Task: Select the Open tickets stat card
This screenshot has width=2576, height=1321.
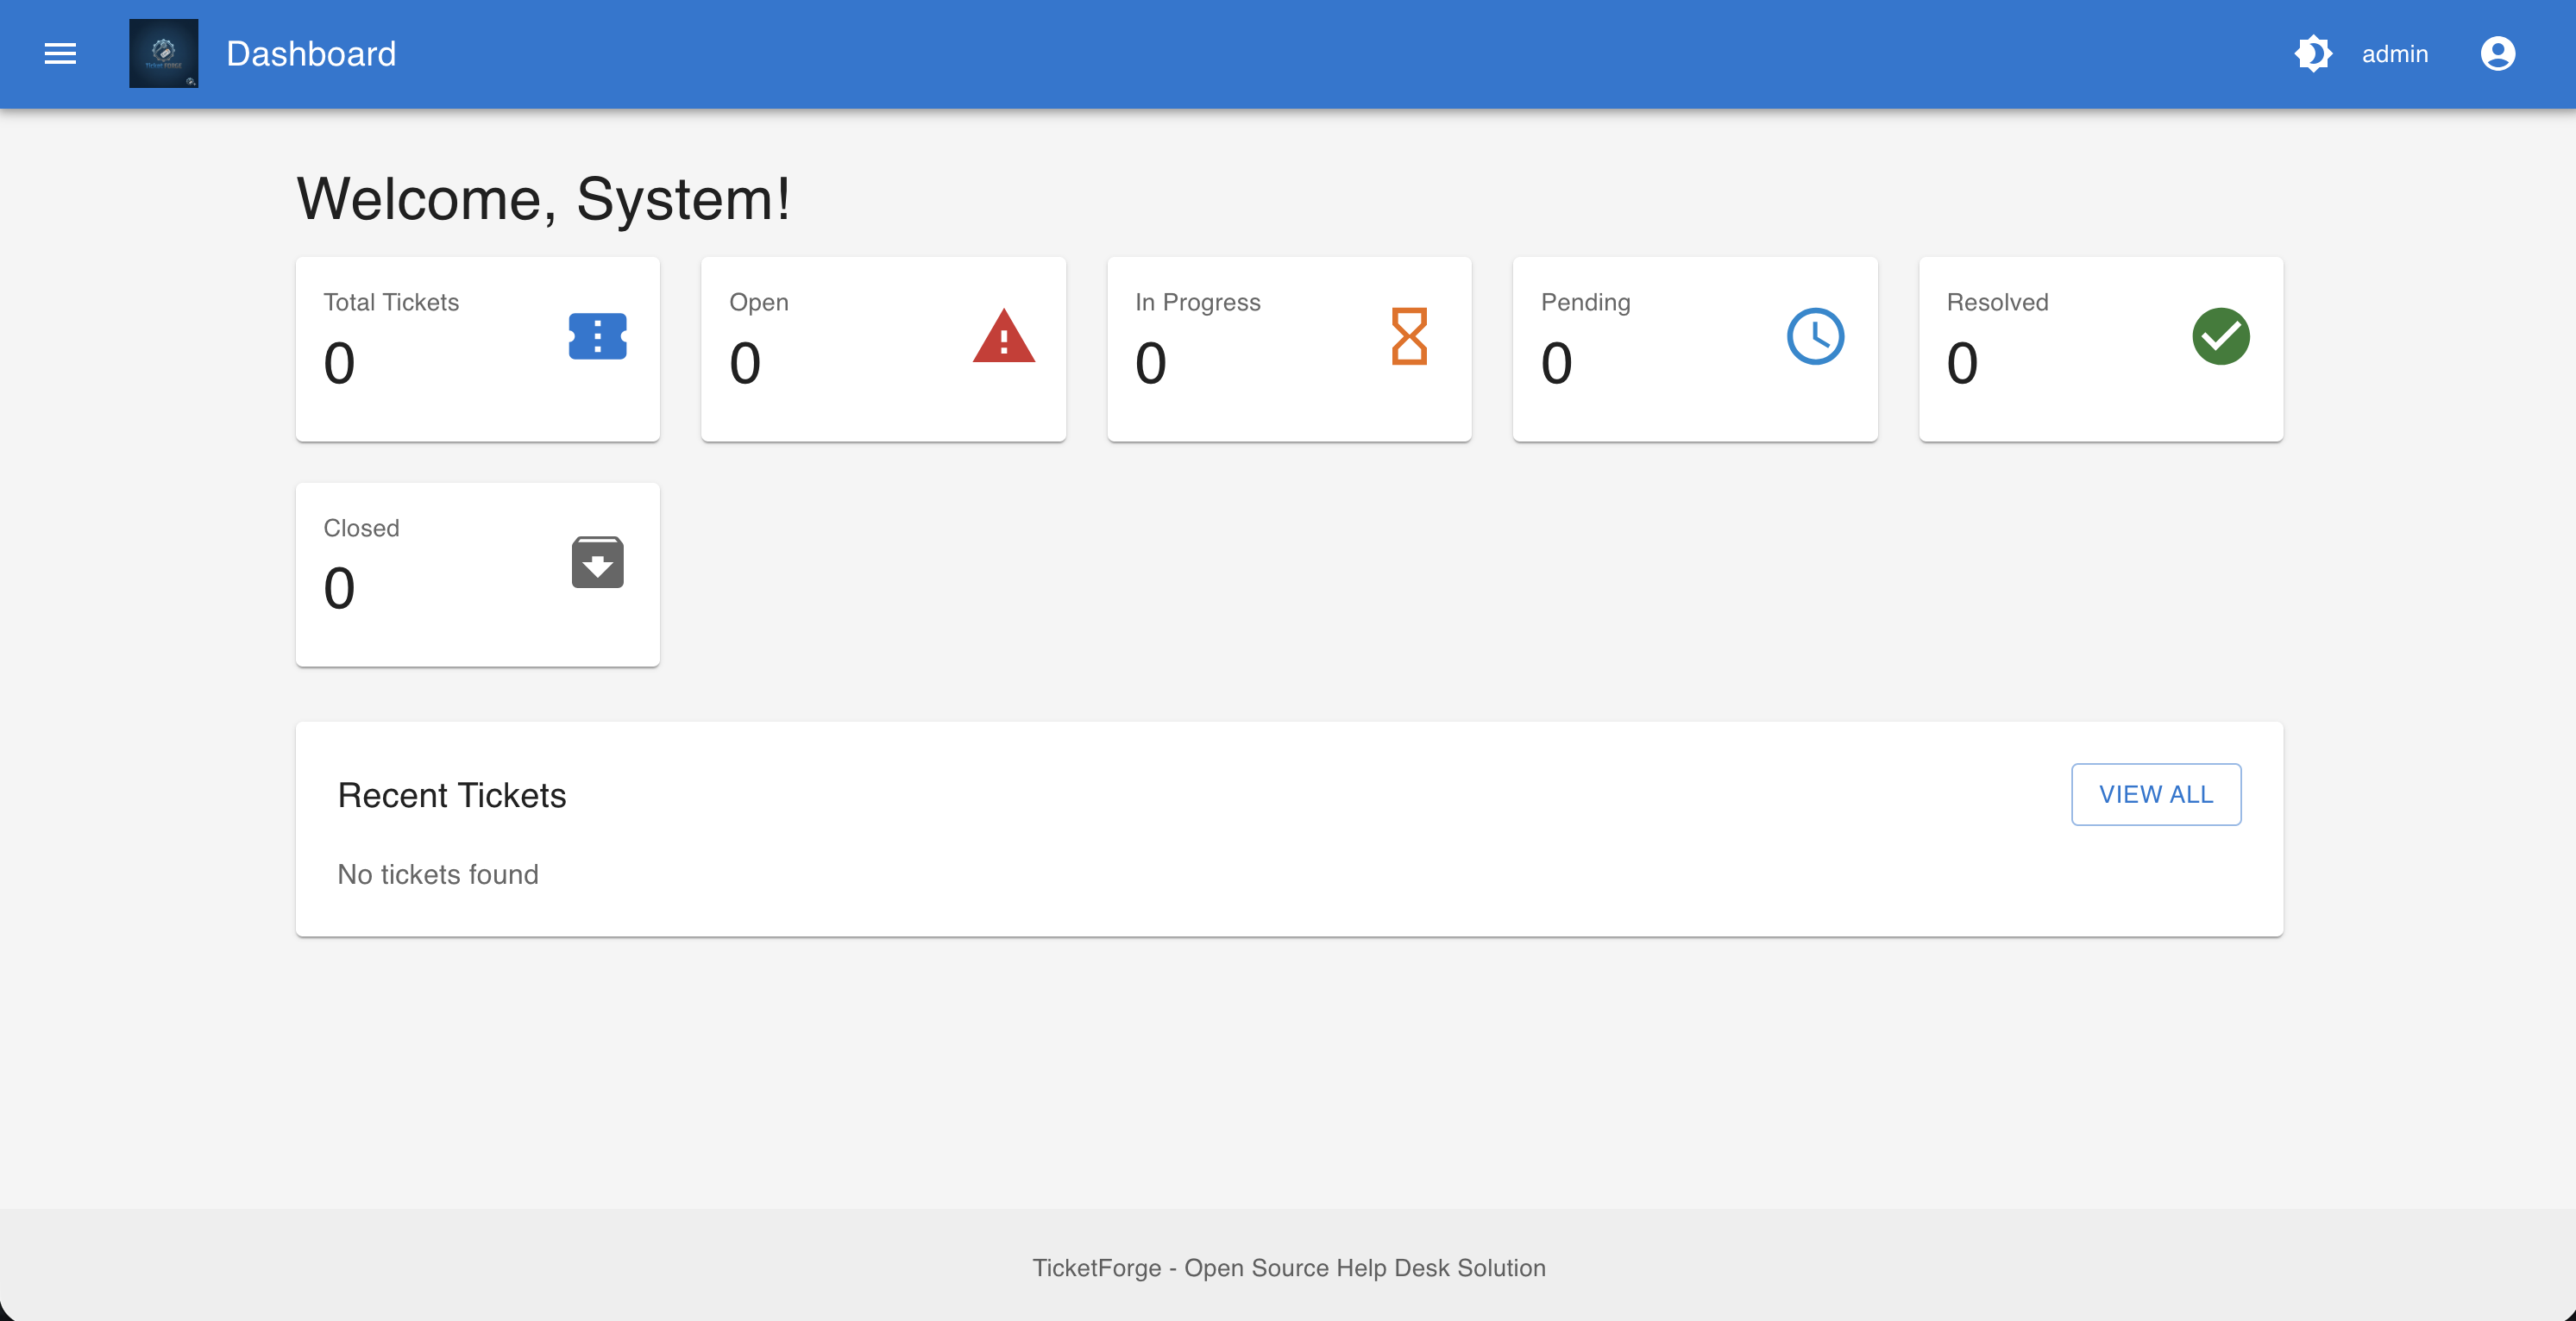Action: tap(883, 348)
